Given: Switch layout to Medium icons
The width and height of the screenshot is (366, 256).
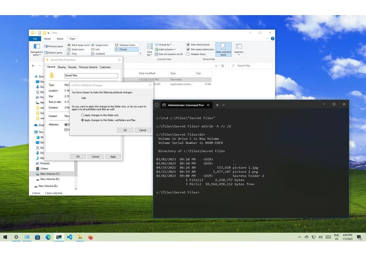Looking at the screenshot, I should 125,45.
